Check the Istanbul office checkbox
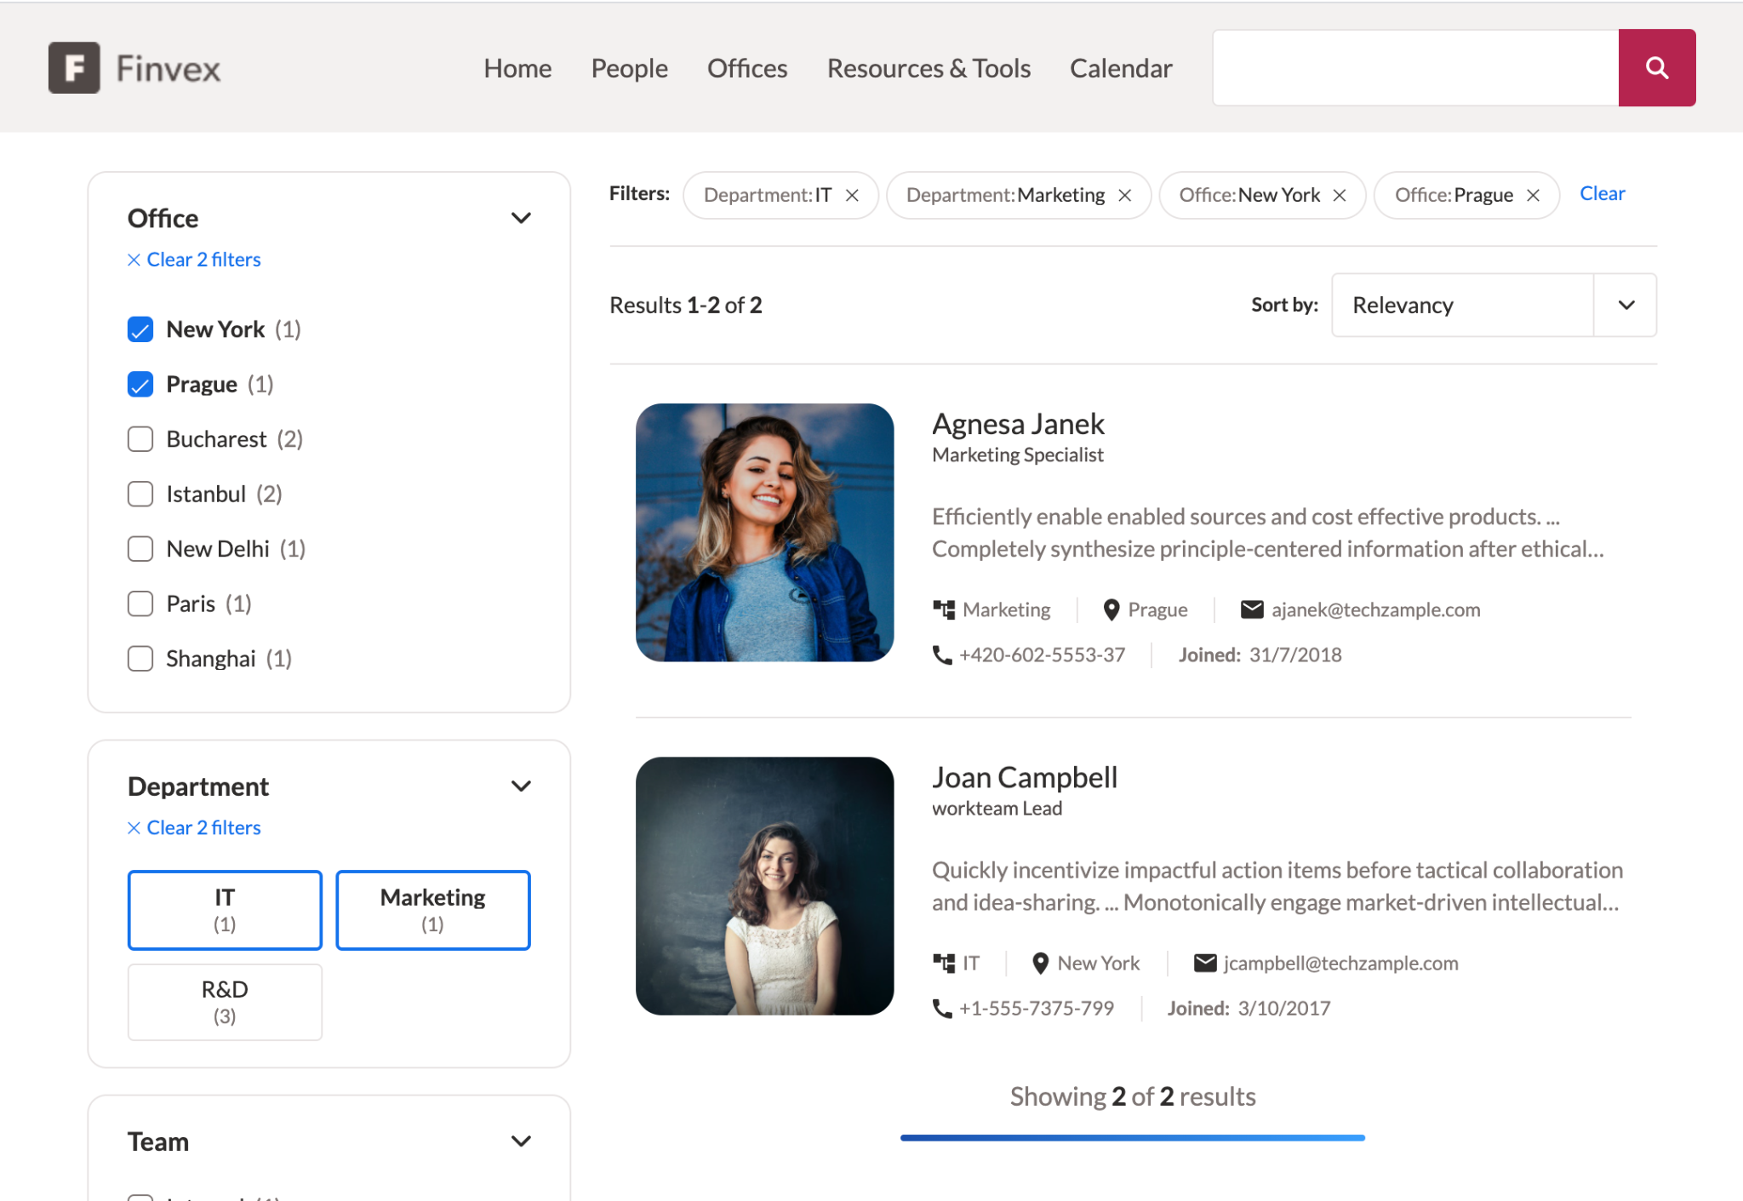Screen dimensions: 1743x1201 140,495
